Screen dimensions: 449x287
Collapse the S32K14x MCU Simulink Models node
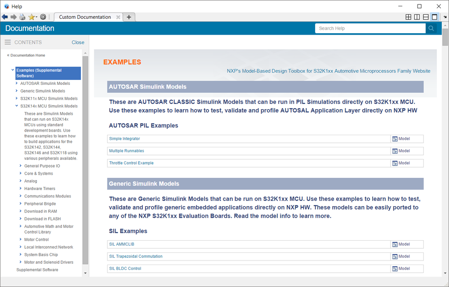click(17, 106)
